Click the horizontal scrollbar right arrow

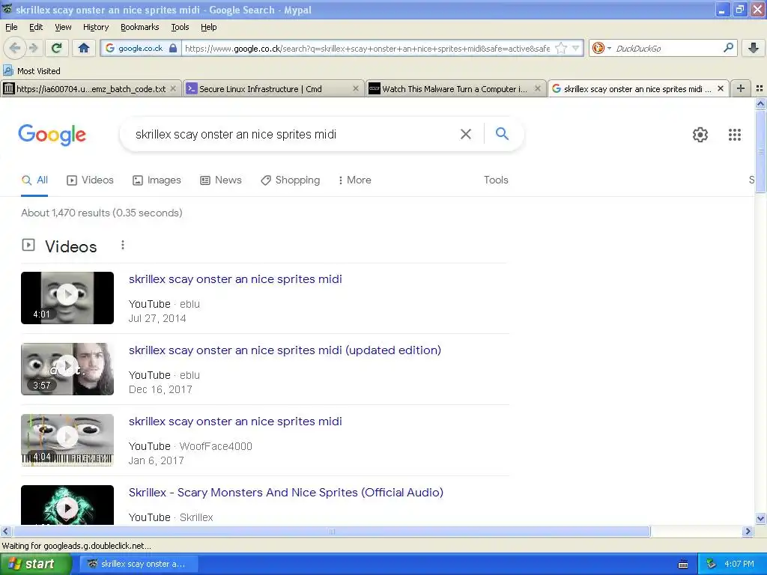(748, 532)
